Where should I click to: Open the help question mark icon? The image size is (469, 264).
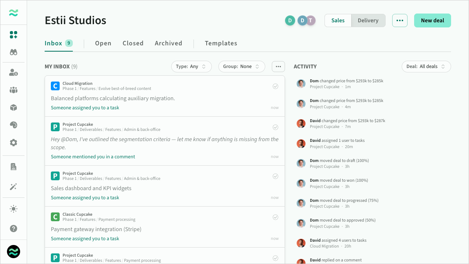click(14, 229)
